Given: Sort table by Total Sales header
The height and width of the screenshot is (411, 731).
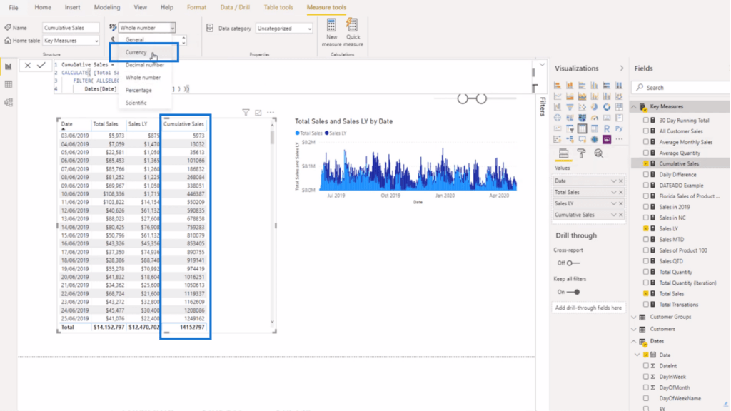Looking at the screenshot, I should pyautogui.click(x=106, y=124).
